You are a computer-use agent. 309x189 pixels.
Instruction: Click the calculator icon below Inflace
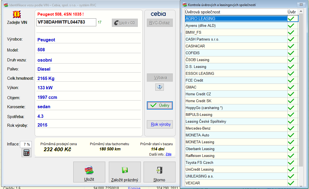(27, 153)
